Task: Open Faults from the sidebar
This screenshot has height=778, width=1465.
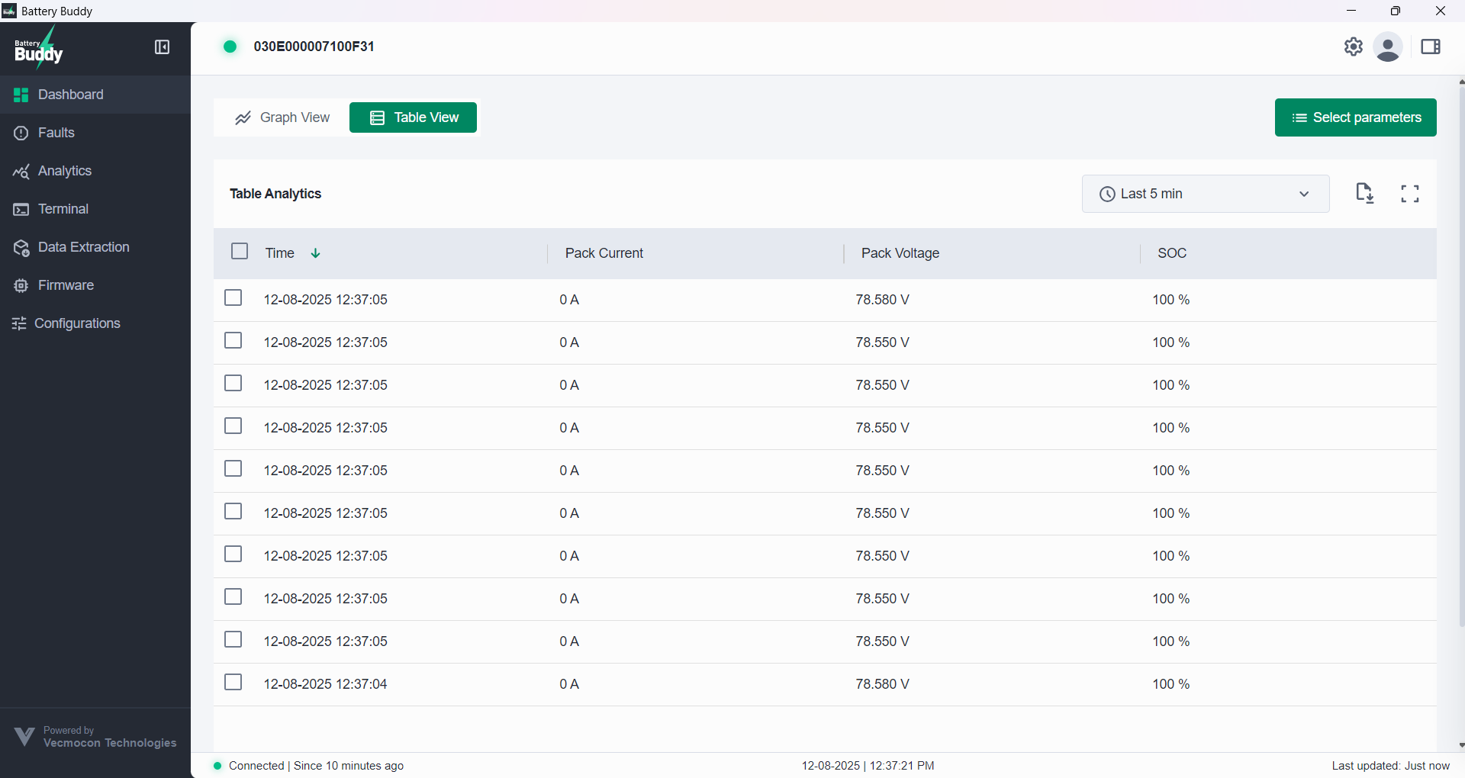Action: click(56, 133)
